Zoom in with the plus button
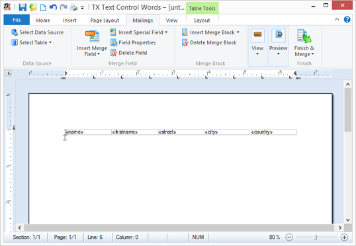Viewport: 356px width, 246px height. (345, 237)
